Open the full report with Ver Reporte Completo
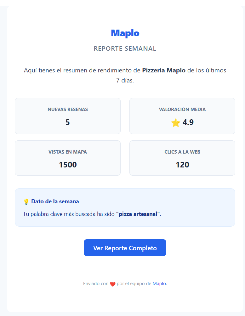The image size is (245, 316). pos(125,247)
